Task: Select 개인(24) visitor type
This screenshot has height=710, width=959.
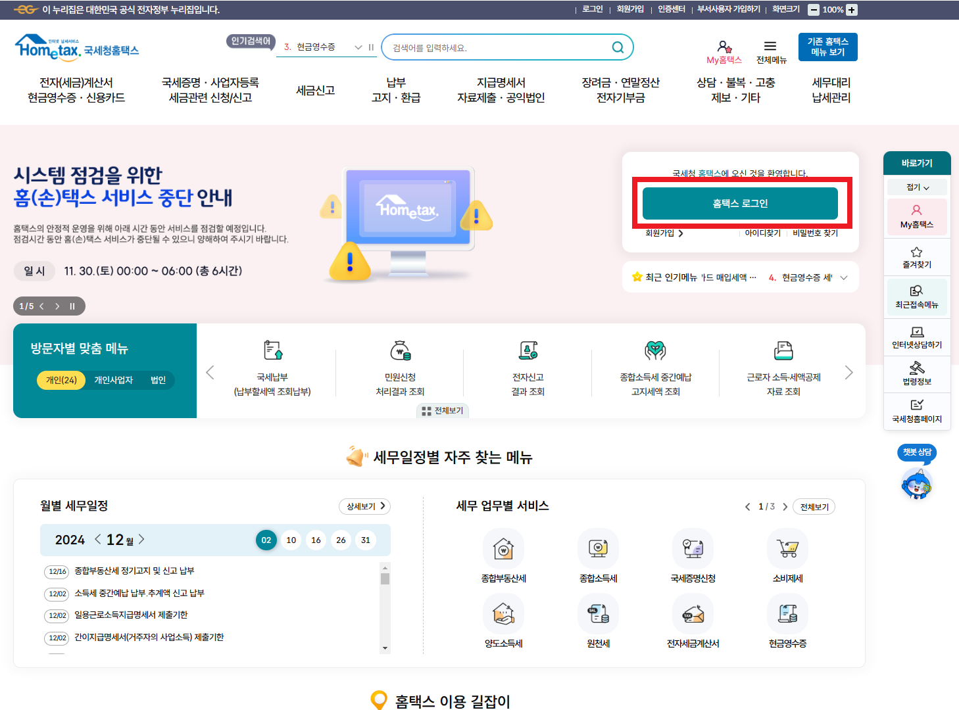Action: [x=61, y=380]
